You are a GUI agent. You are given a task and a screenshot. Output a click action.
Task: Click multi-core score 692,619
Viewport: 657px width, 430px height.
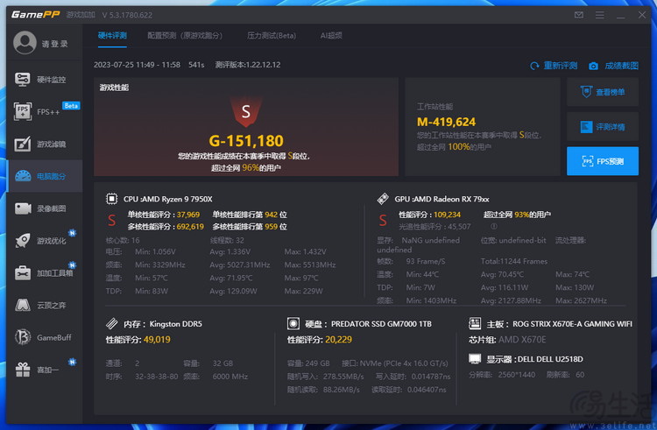pyautogui.click(x=190, y=227)
